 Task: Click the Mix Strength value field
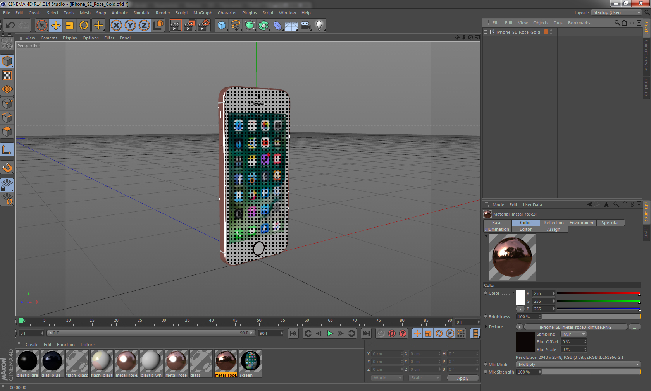click(x=529, y=372)
